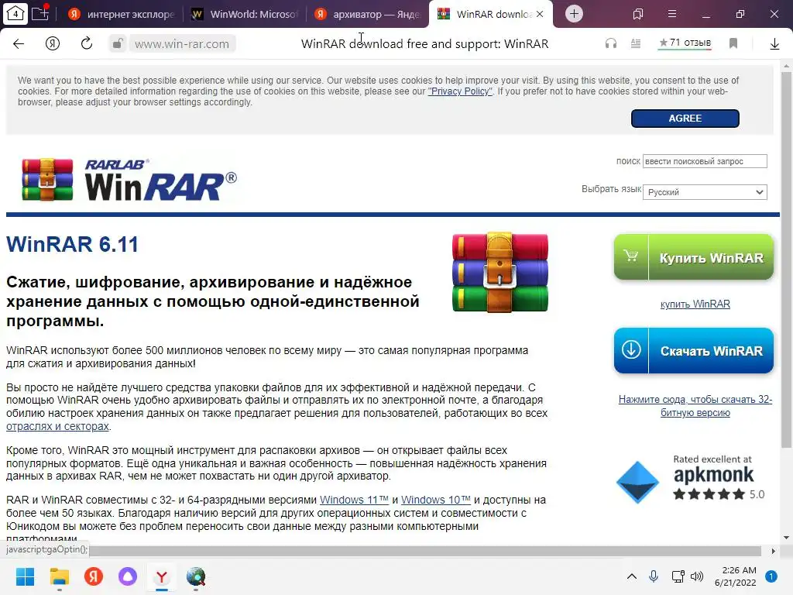The height and width of the screenshot is (595, 793).
Task: Open the 71 отзыв site reviews
Action: pyautogui.click(x=685, y=43)
